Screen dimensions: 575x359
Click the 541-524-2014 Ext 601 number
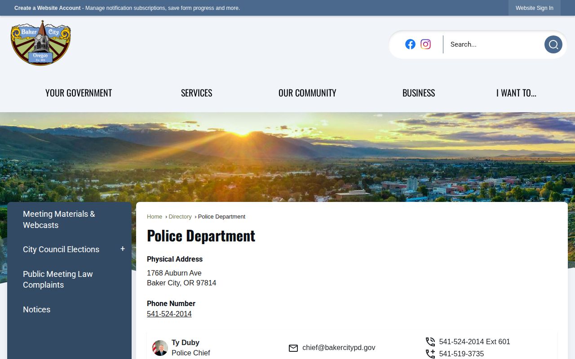pos(475,342)
